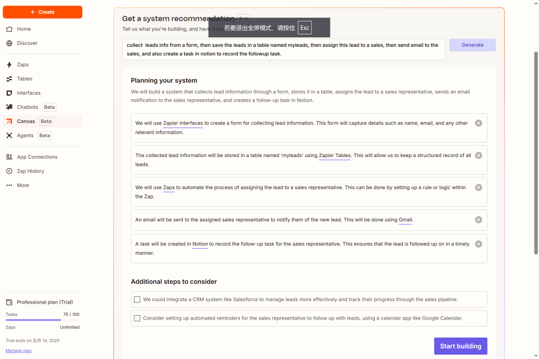Follow the Zapier Tables link
Screen dimensions: 539x359
[335, 156]
